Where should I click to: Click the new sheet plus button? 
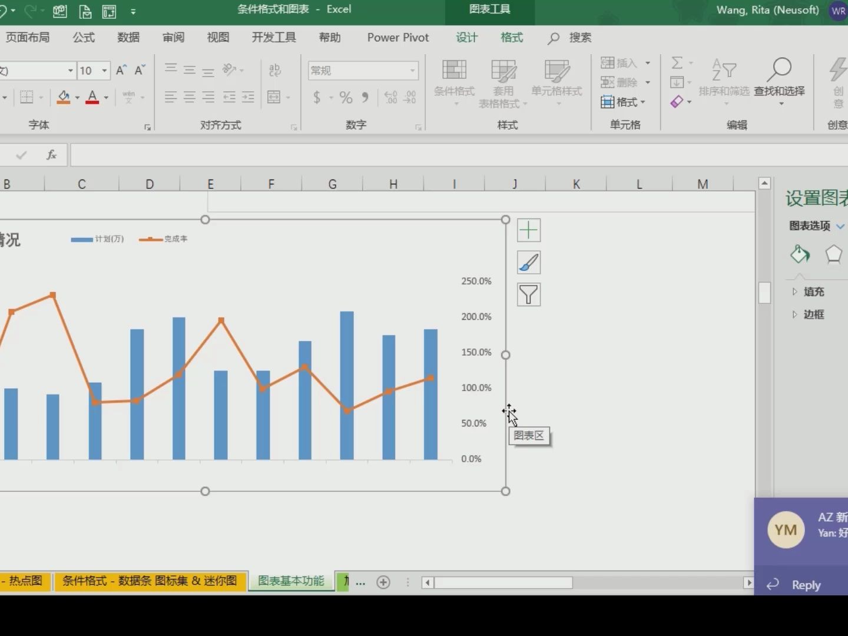point(383,582)
